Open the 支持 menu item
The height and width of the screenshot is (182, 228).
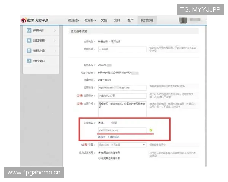point(117,20)
